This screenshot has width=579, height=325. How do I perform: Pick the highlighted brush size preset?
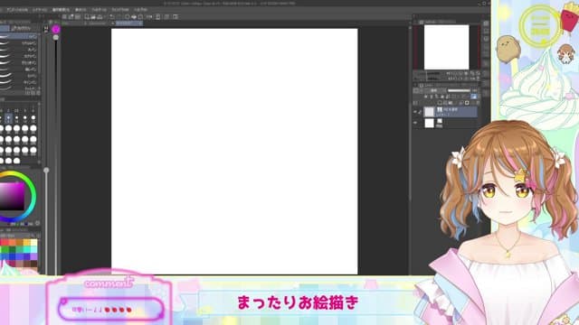tap(8, 118)
